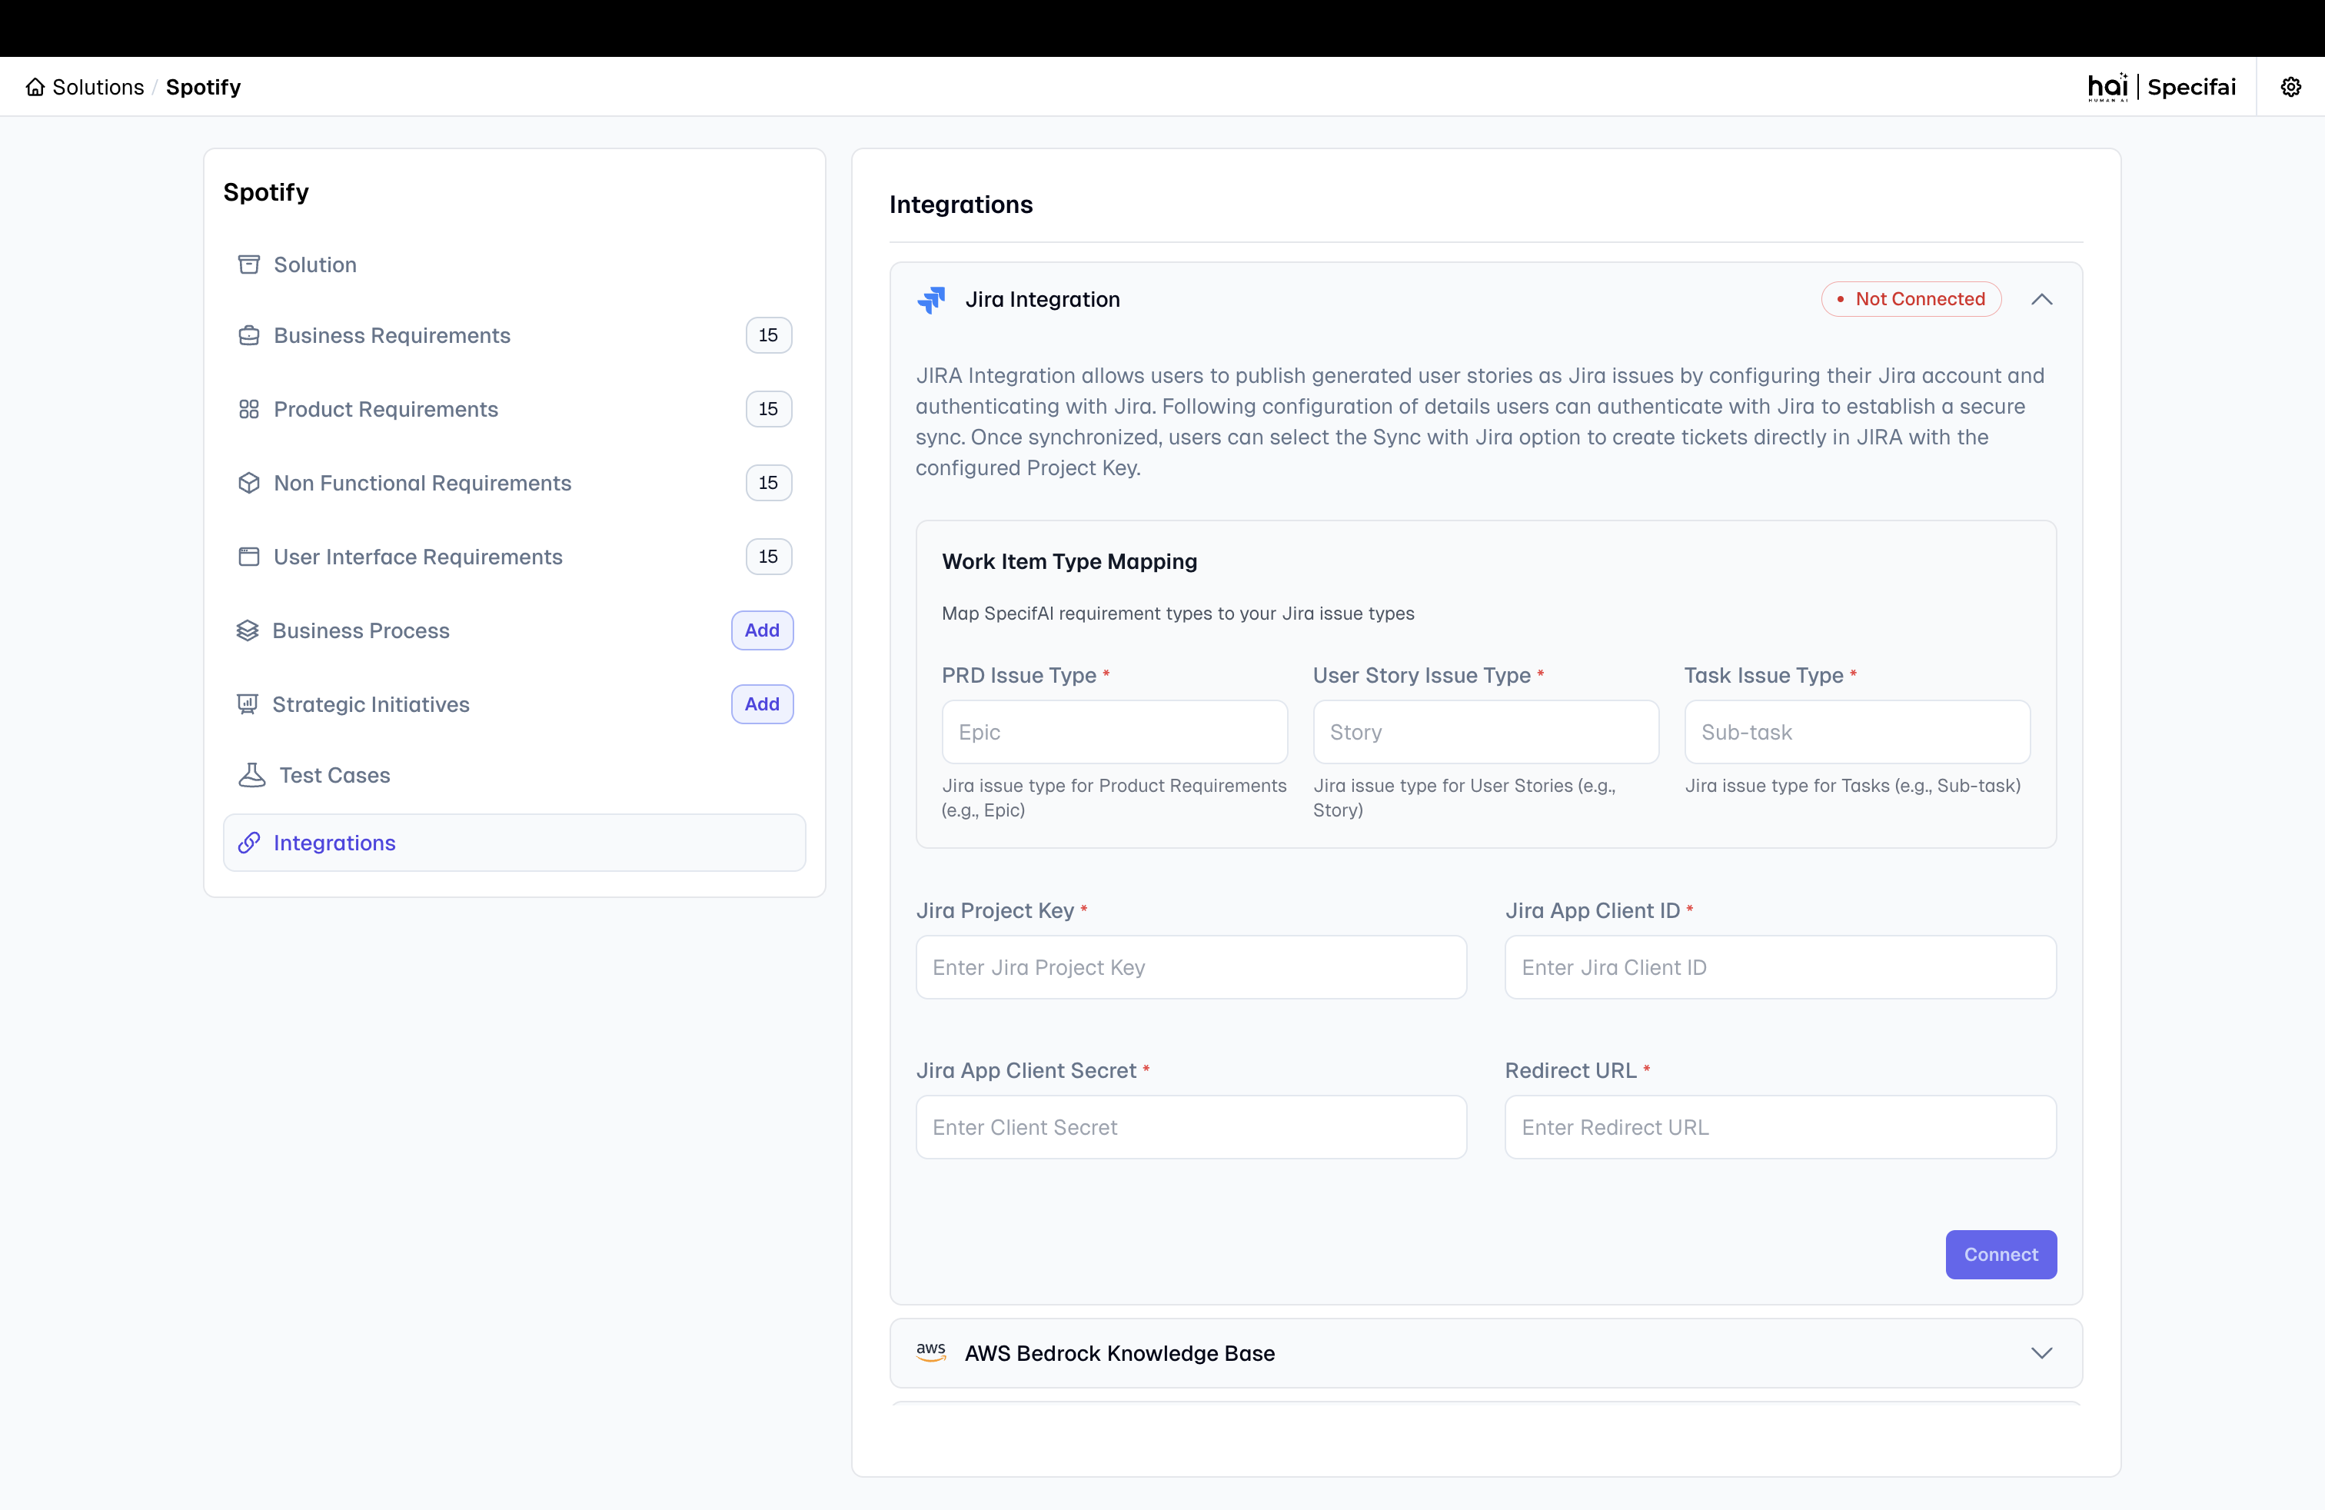This screenshot has height=1510, width=2325.
Task: Click the Strategic Initiatives presentation icon
Action: 247,704
